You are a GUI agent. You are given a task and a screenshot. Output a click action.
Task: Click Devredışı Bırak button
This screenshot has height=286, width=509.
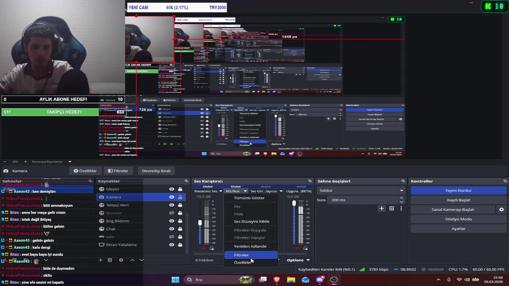pos(156,171)
